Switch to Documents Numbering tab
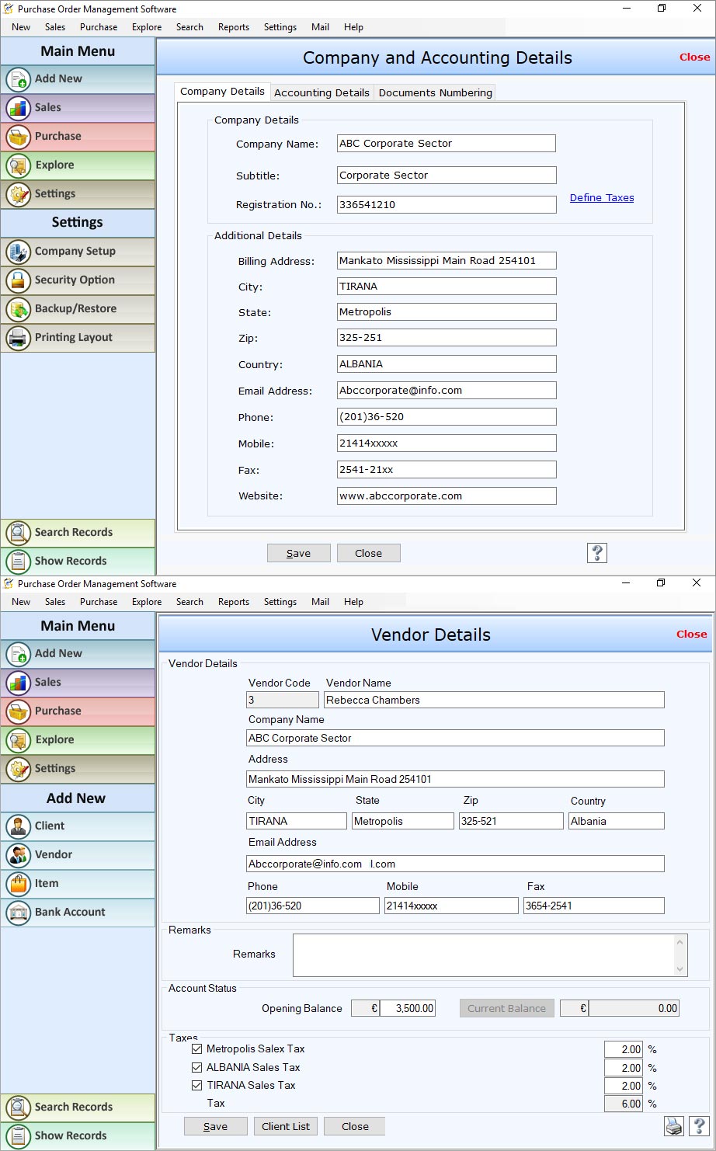The height and width of the screenshot is (1151, 716). (436, 92)
